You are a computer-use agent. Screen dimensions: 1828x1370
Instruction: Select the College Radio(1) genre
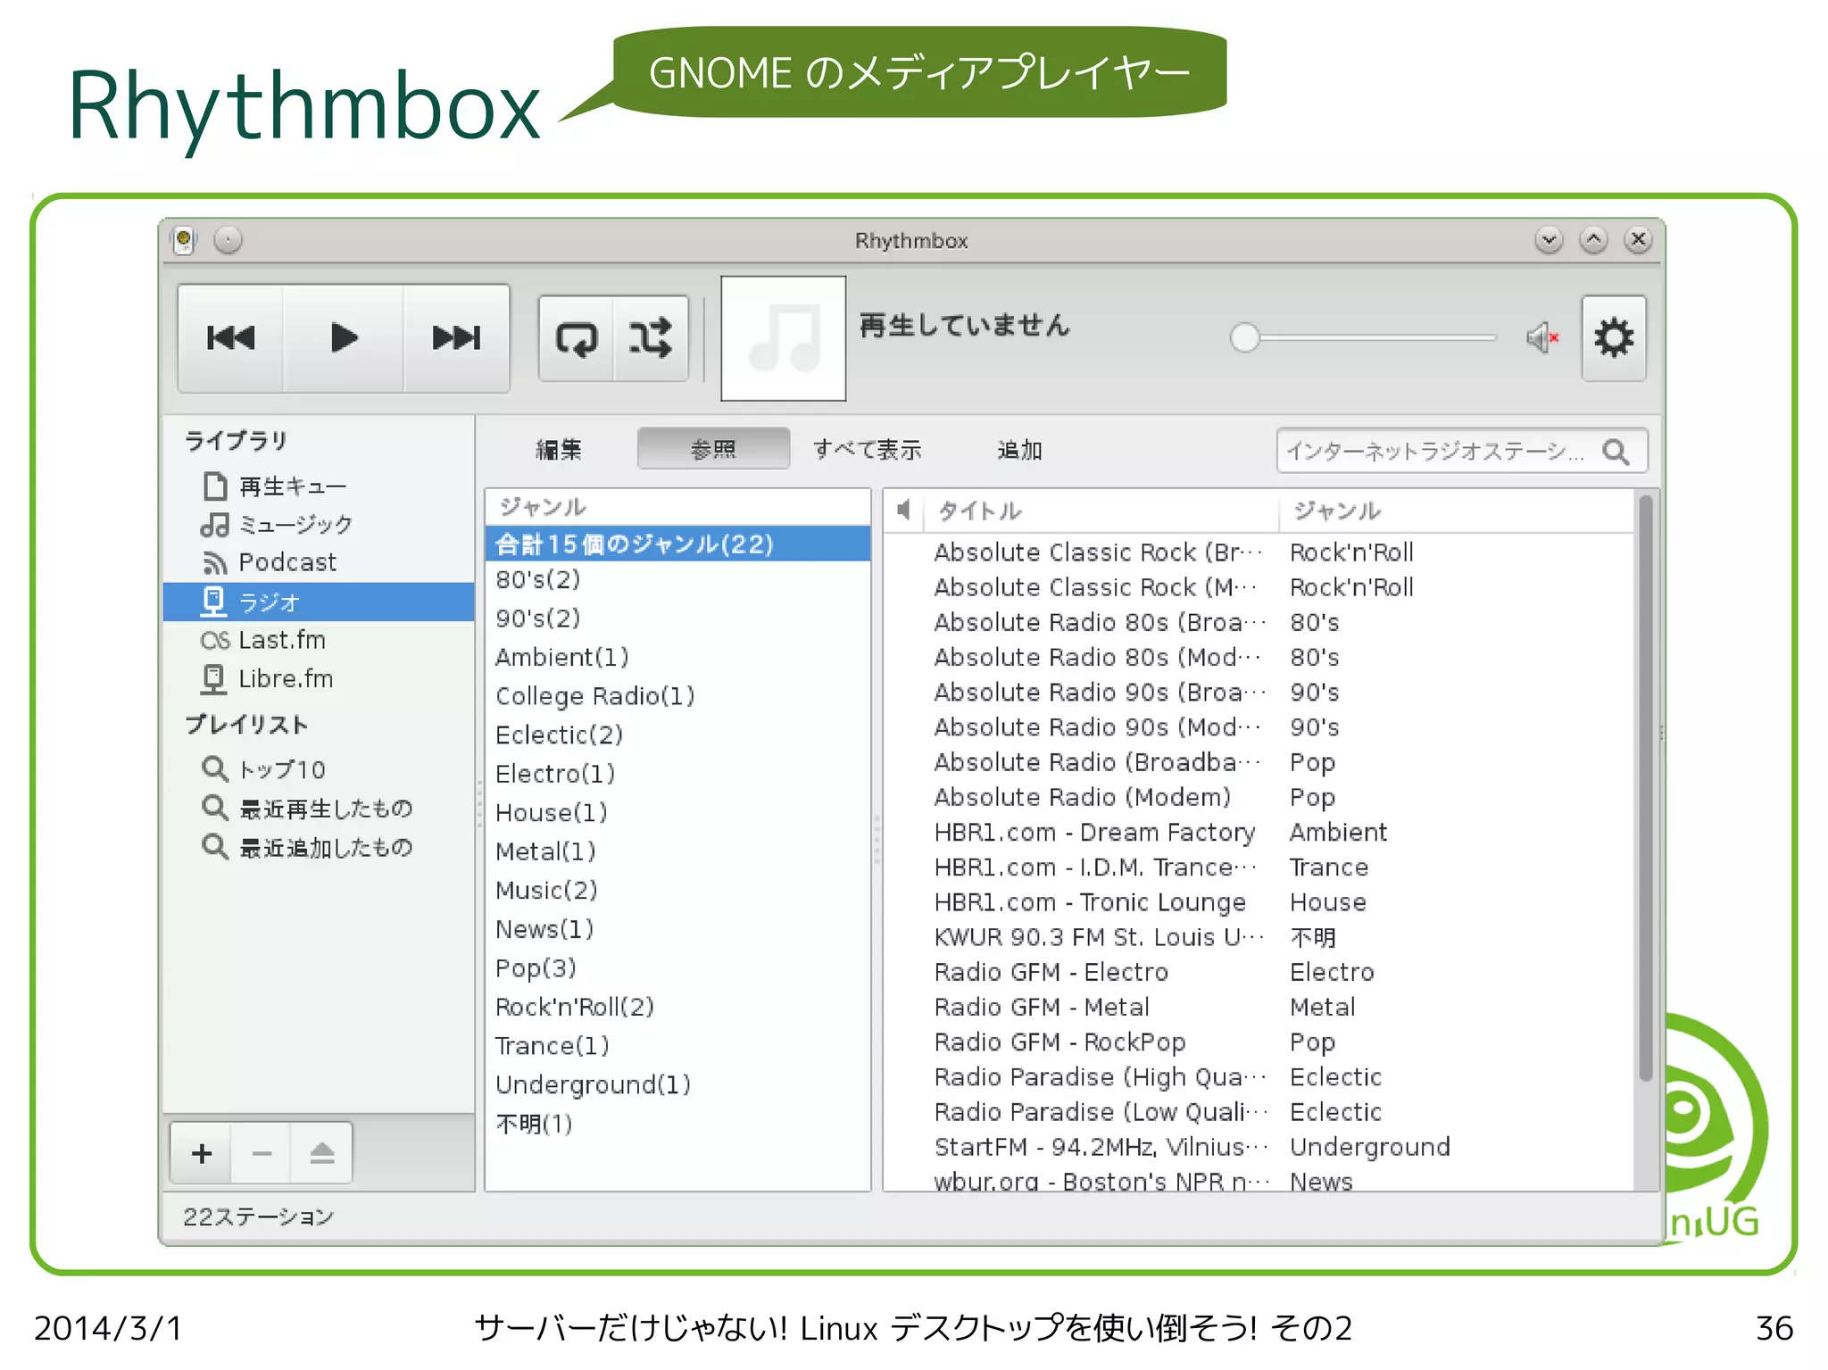click(677, 696)
